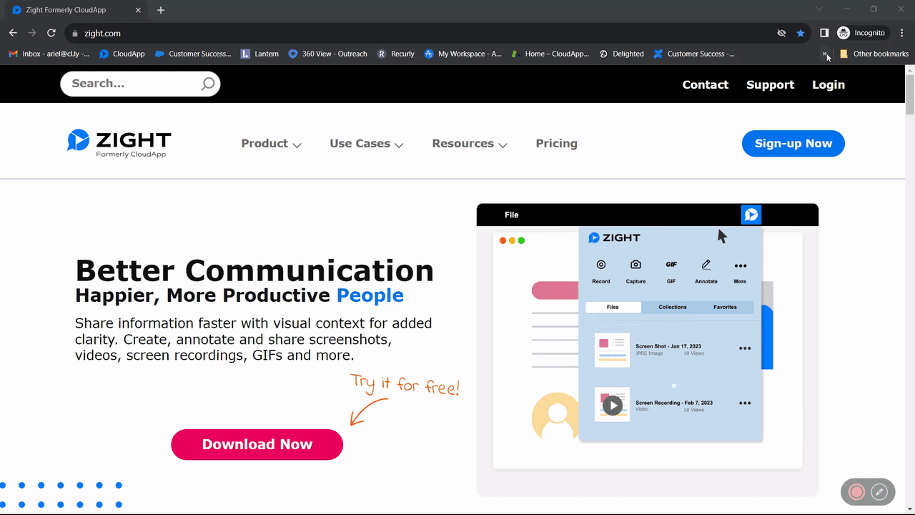Screen dimensions: 915x515
Task: Click the Record icon in Zight panel
Action: click(x=601, y=265)
